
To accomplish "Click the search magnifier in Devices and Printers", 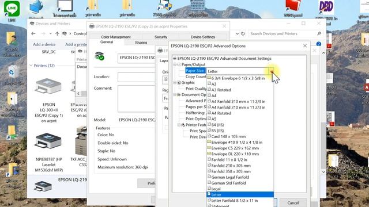I will 319,33.
